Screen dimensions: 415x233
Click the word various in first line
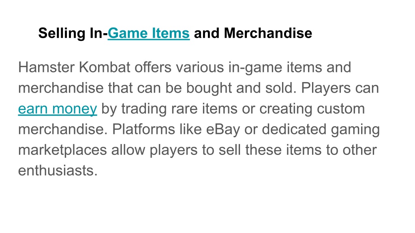(x=200, y=68)
